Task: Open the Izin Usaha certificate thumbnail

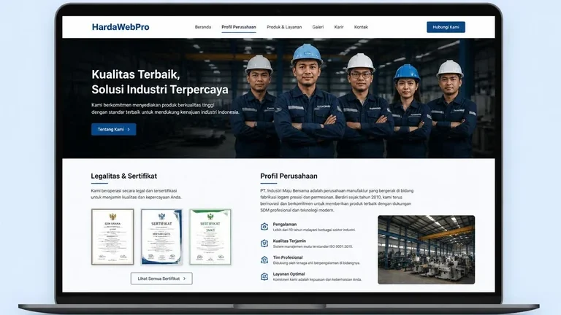Action: [112, 237]
